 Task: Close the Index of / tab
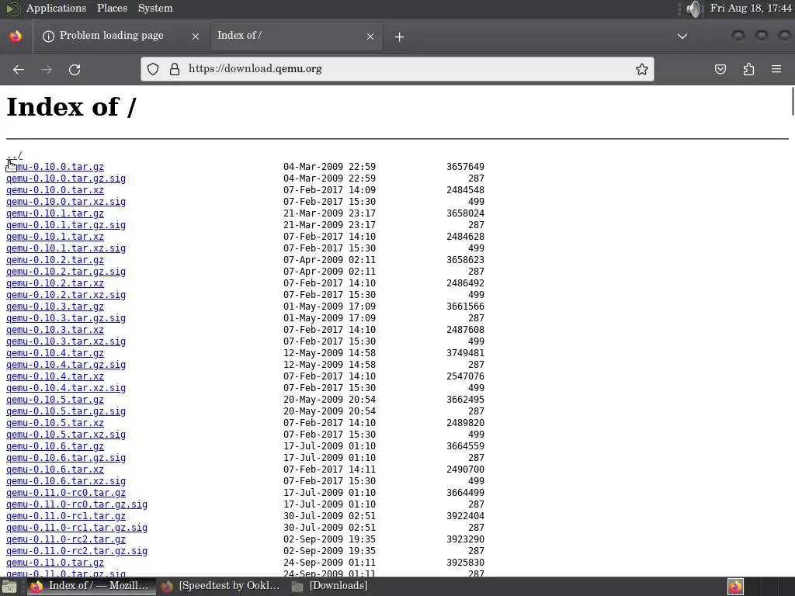pos(370,36)
